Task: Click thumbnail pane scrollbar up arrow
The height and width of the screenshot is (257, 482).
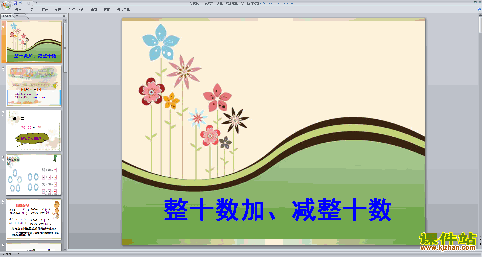Action: coord(65,21)
